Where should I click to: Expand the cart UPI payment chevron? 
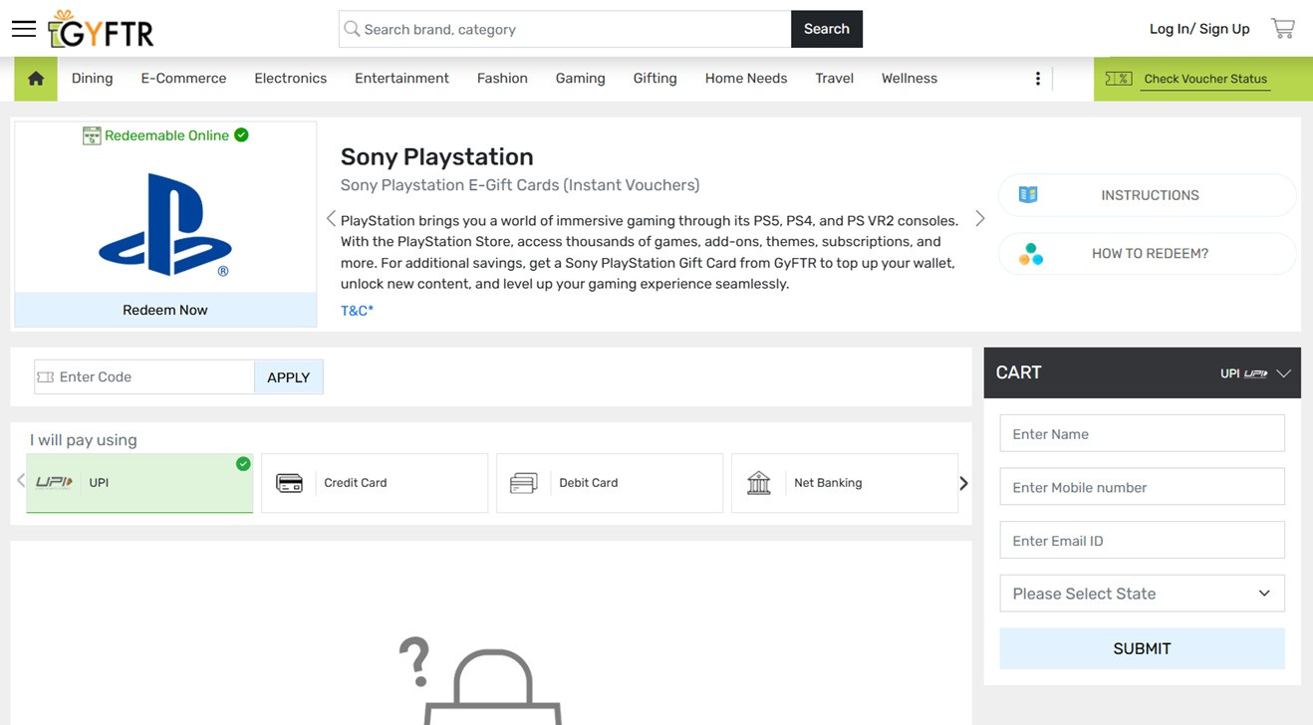[1283, 373]
